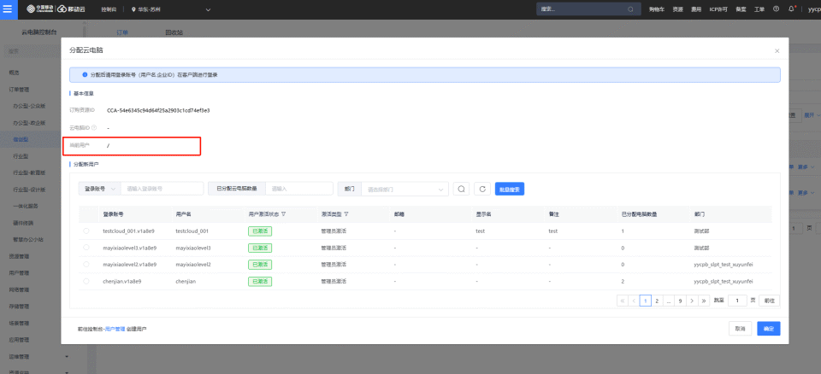The height and width of the screenshot is (374, 821).
Task: Click the help icon next to 云电脑ID
Action: pyautogui.click(x=94, y=127)
